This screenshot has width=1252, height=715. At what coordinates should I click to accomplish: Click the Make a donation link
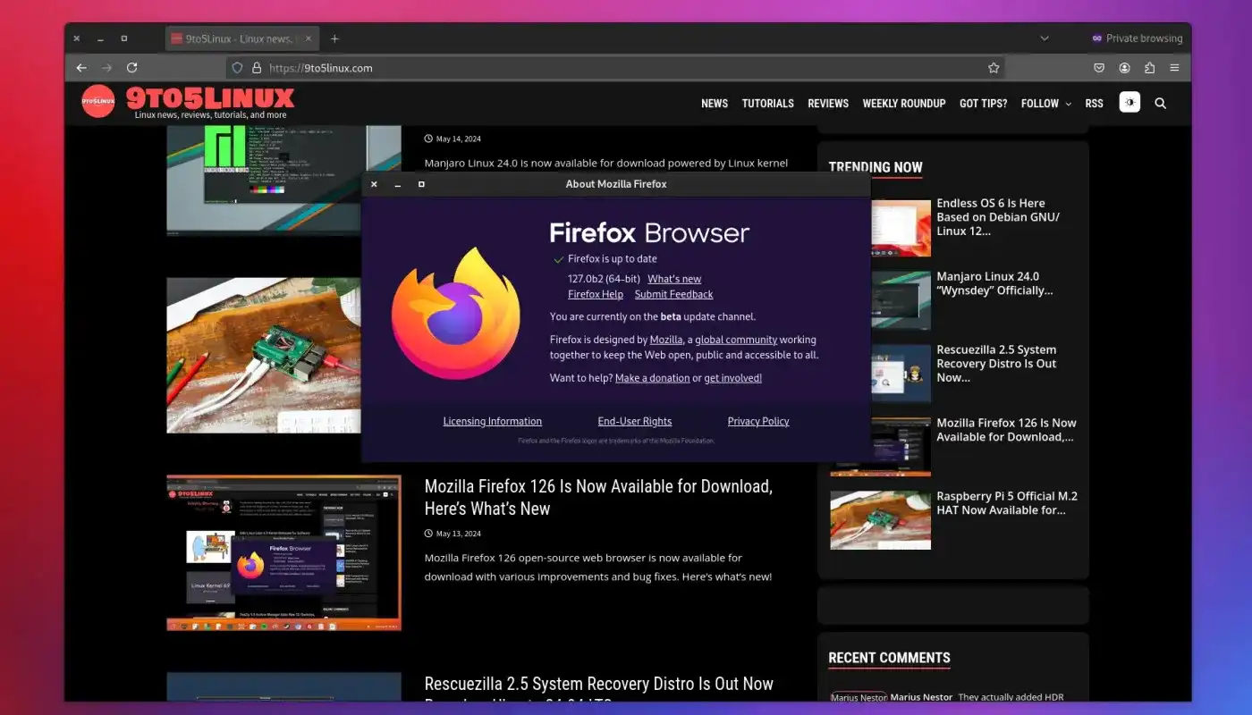[x=653, y=378]
